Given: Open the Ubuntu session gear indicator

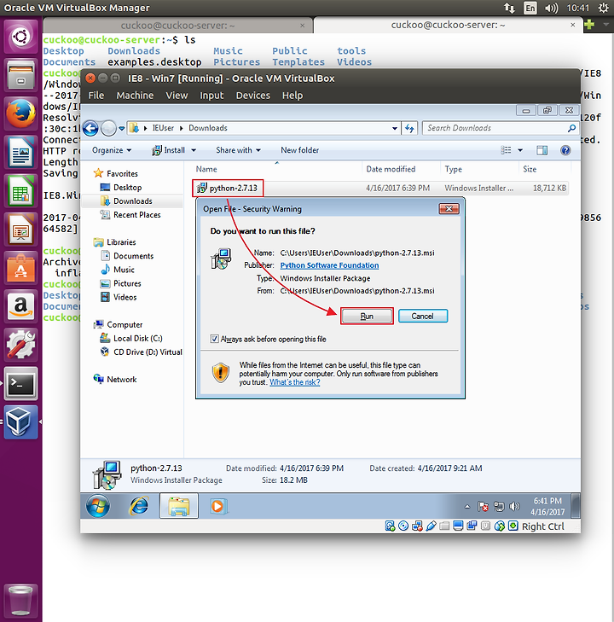Looking at the screenshot, I should [x=603, y=8].
